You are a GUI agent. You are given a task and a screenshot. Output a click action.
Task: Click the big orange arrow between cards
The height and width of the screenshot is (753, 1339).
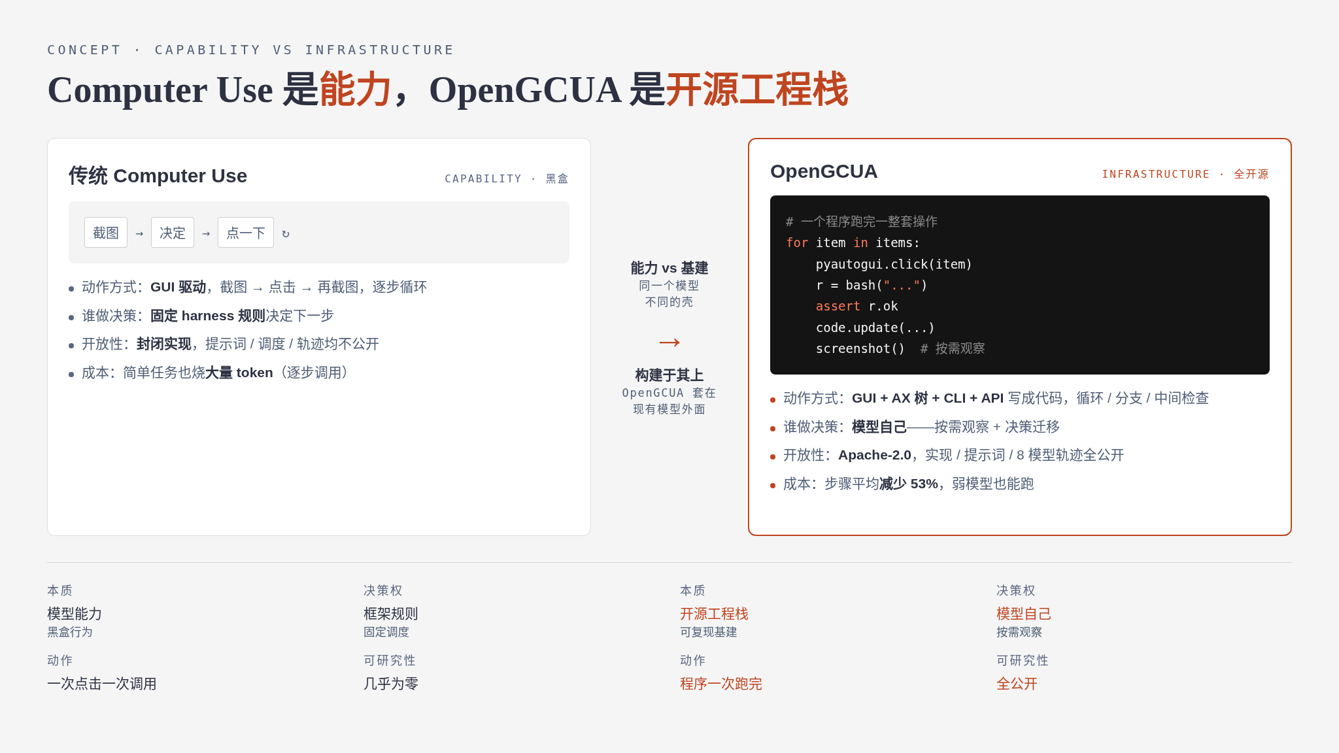pyautogui.click(x=669, y=342)
